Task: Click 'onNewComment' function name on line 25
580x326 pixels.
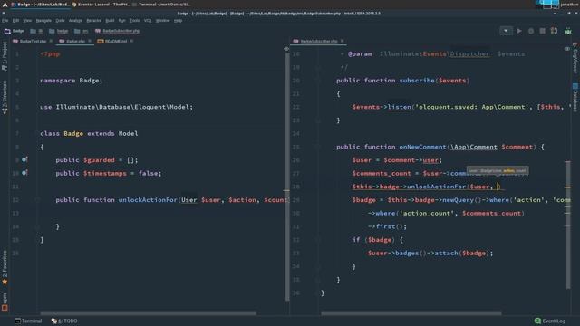Action: pyautogui.click(x=422, y=147)
